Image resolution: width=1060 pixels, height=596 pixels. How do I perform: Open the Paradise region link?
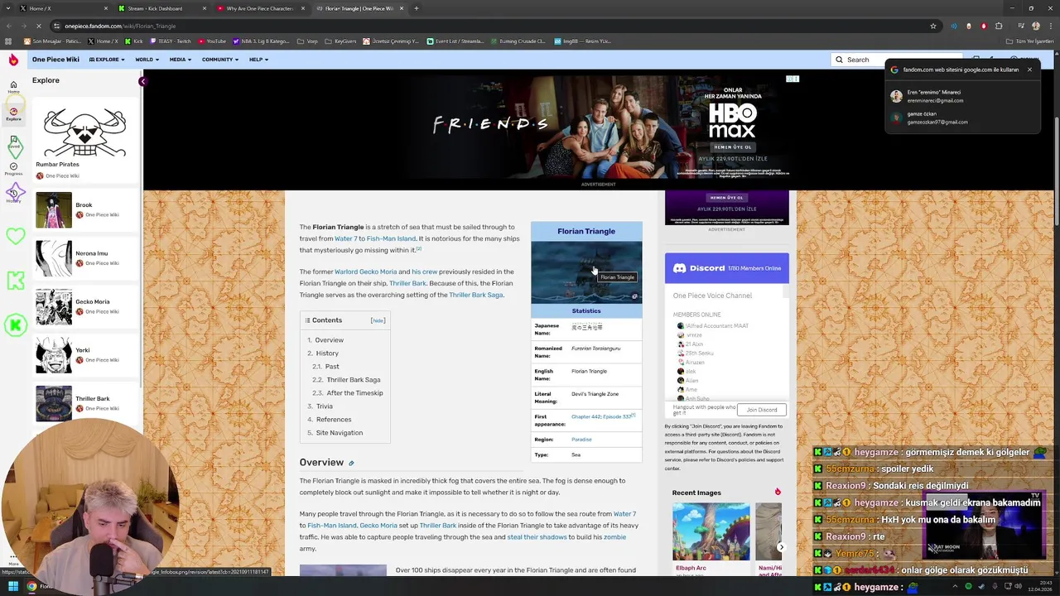581,440
